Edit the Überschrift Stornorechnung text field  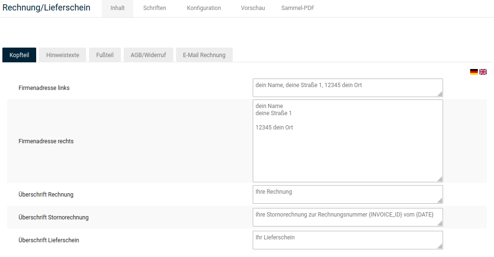pos(347,217)
